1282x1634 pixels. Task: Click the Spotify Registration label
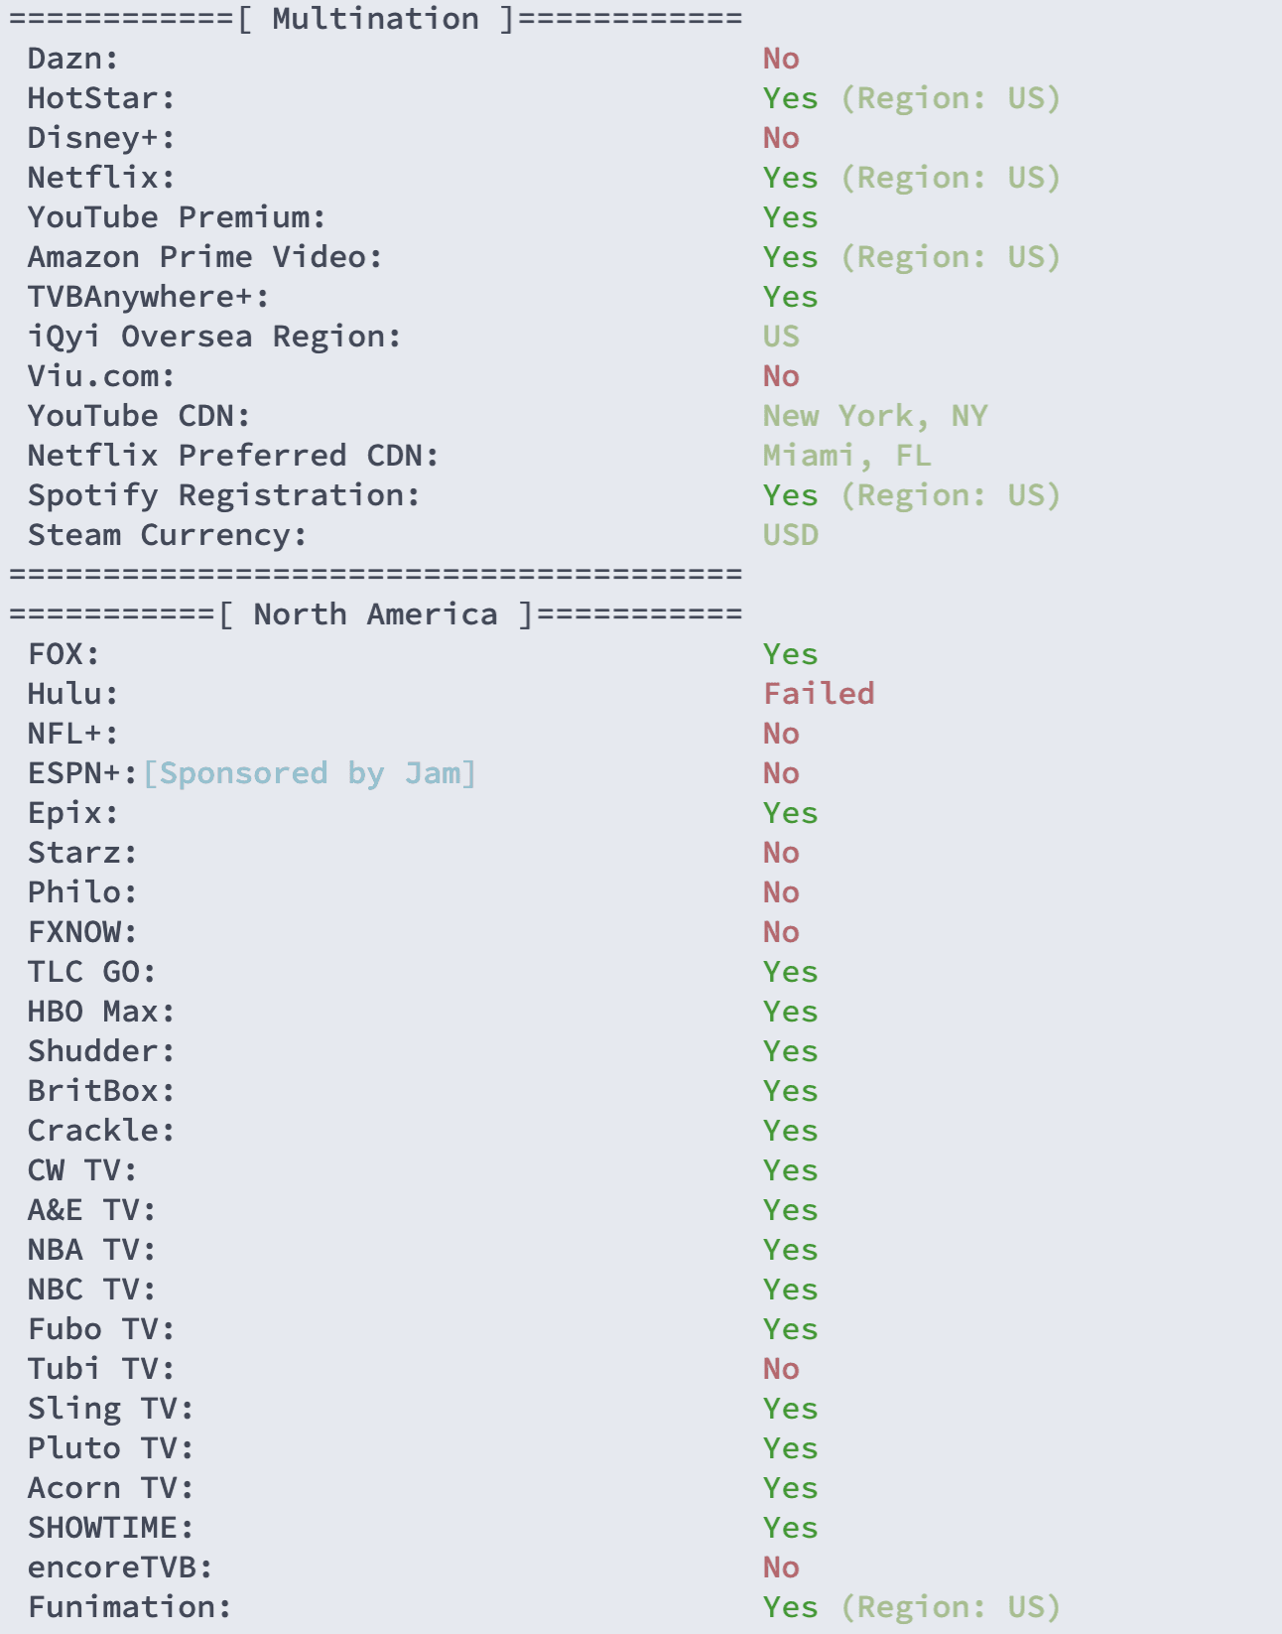click(x=224, y=495)
